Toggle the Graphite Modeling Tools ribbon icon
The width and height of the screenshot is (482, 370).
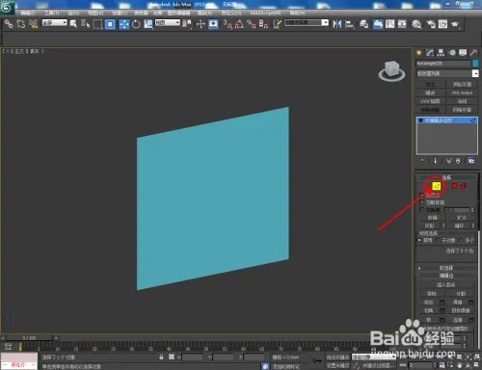click(x=378, y=24)
